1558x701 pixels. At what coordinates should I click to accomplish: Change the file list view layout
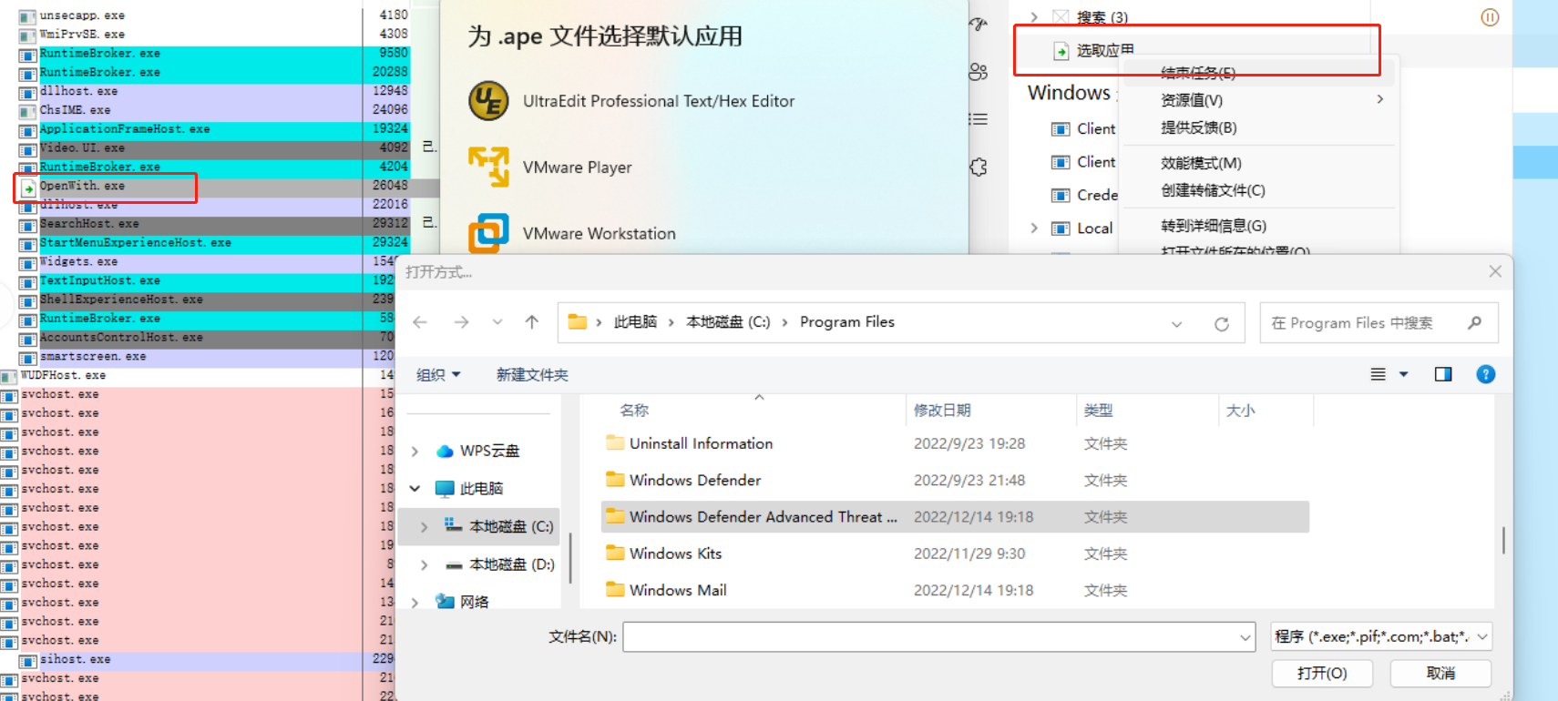(x=1378, y=374)
